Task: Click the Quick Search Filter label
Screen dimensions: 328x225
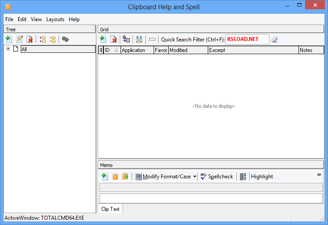Action: [x=193, y=40]
